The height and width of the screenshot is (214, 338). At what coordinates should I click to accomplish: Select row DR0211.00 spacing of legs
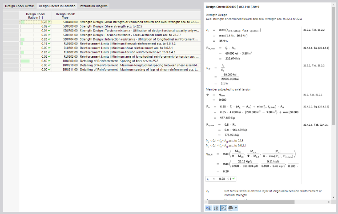110,70
